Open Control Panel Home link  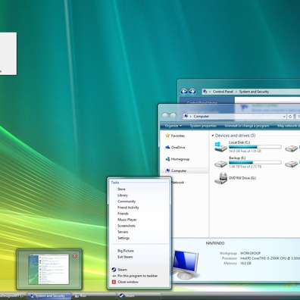tap(202, 102)
